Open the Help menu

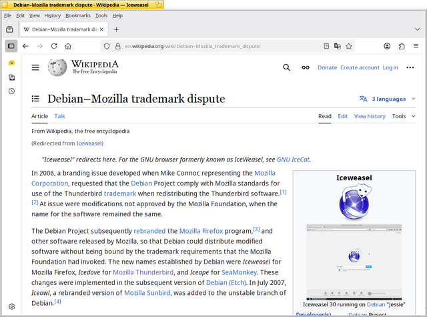[x=117, y=16]
